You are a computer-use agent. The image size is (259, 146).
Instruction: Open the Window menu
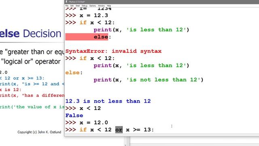[x=101, y=6]
